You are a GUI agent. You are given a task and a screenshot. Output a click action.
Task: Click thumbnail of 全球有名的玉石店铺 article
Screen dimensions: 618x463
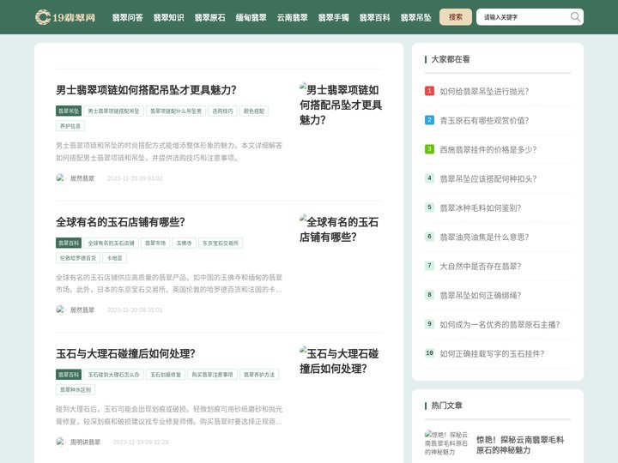341,229
